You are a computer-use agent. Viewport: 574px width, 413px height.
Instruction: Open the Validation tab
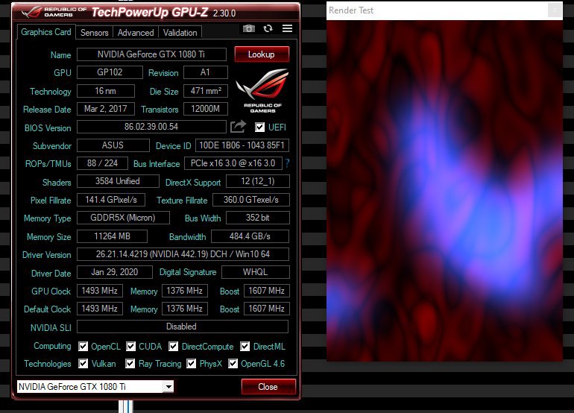[180, 33]
